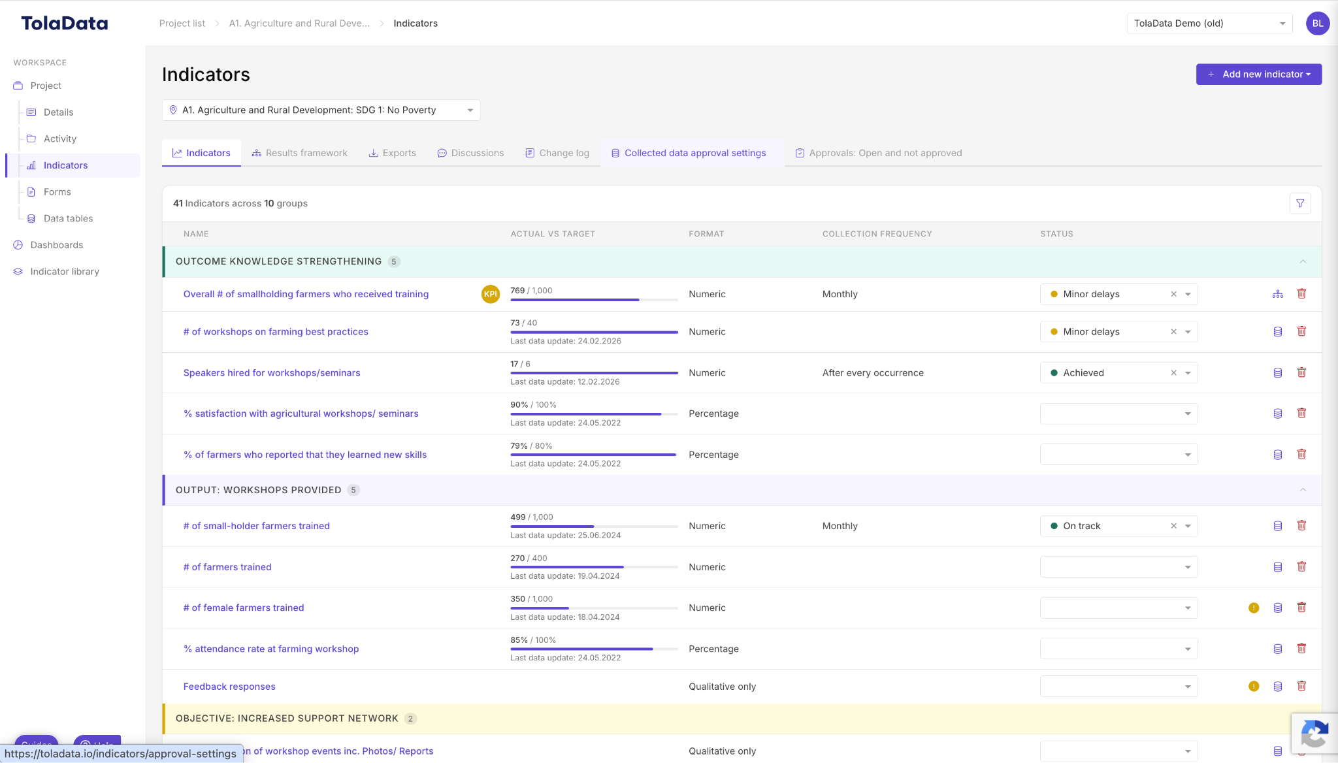
Task: Open collected data for % attendance rate indicator
Action: 1278,649
